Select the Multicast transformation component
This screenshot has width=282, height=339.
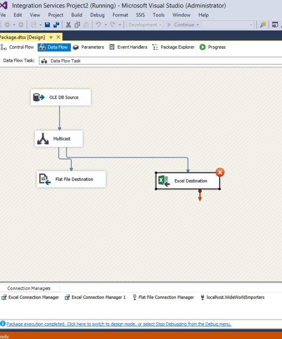[59, 139]
